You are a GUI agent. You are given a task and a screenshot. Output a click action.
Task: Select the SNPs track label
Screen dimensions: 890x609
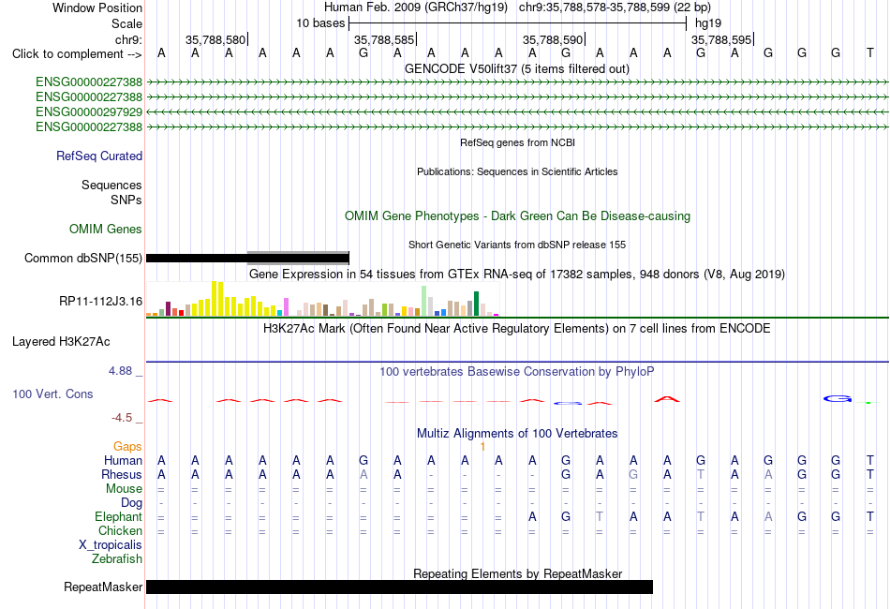126,200
